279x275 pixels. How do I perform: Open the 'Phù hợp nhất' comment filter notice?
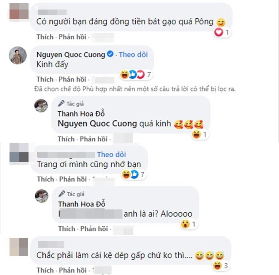135,89
